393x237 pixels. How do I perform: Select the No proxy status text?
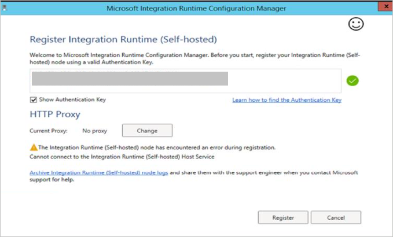(93, 131)
